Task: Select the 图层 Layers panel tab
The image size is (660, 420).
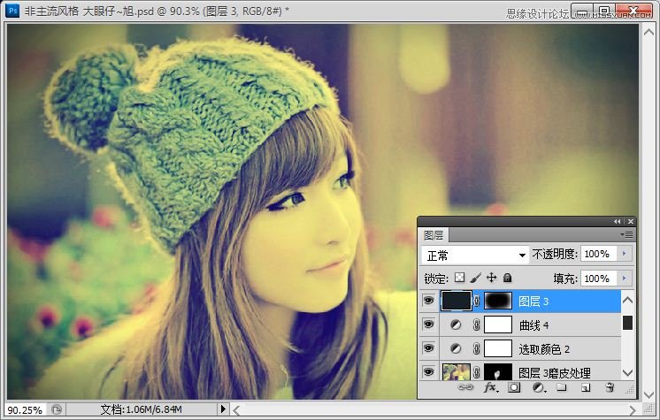Action: 434,235
